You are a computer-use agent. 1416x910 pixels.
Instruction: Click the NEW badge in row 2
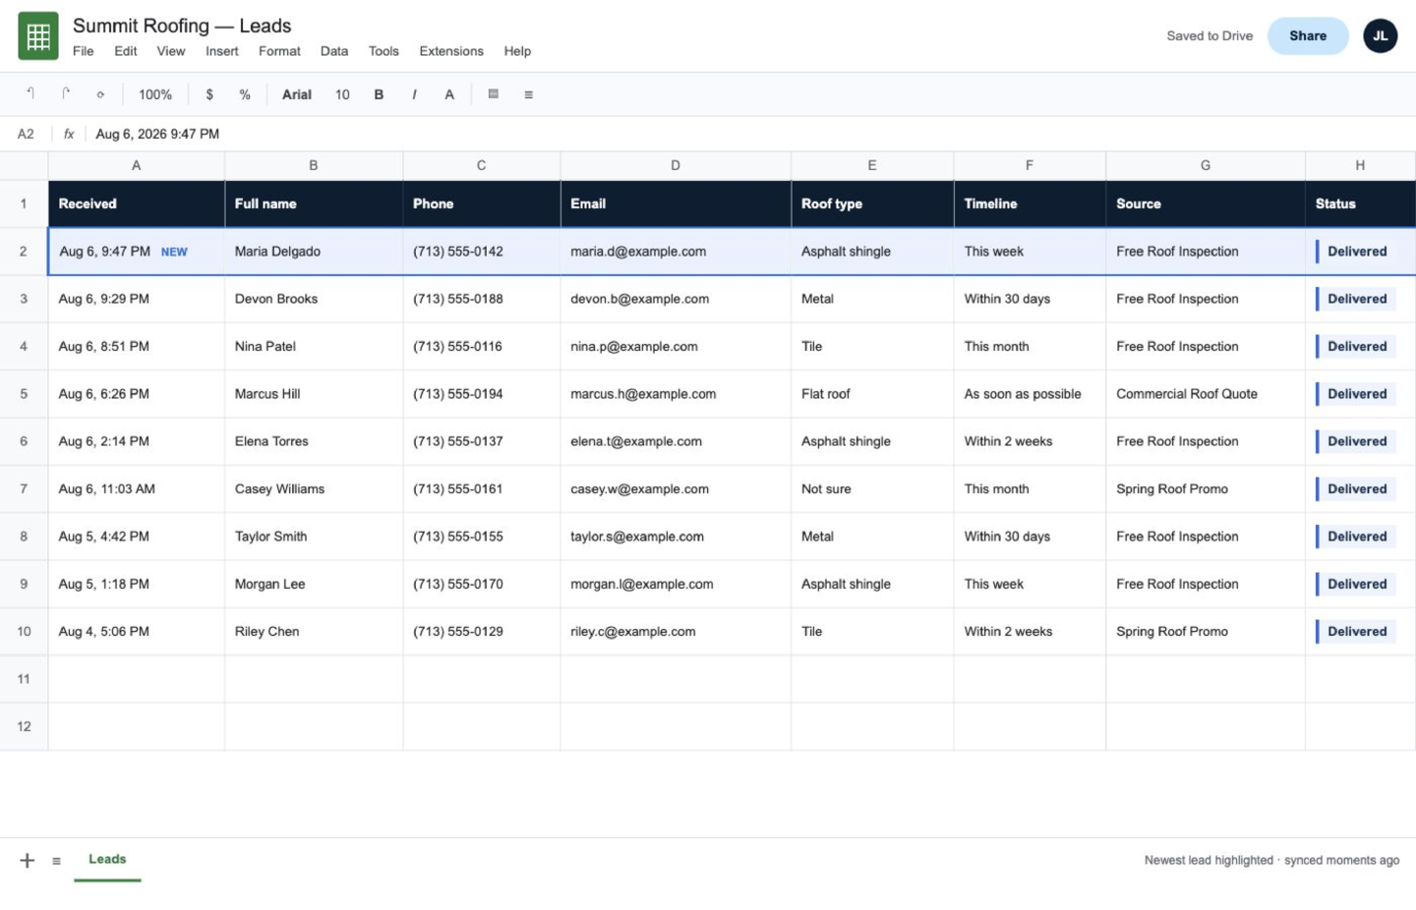click(174, 253)
